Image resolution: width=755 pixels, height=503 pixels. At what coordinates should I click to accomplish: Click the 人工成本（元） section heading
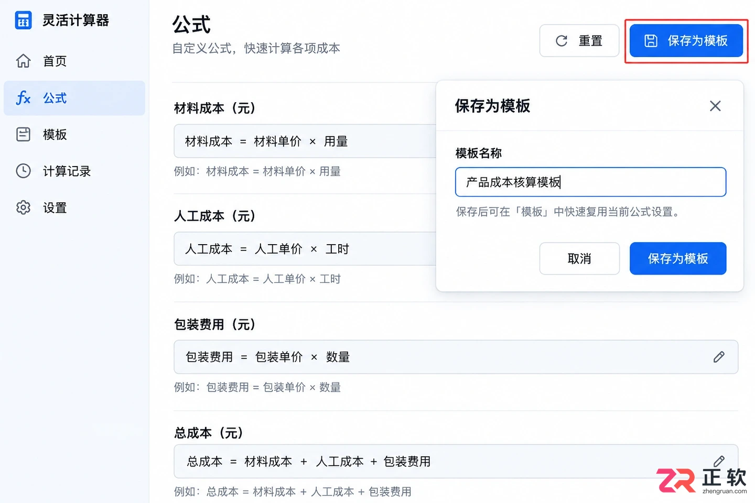[x=215, y=216]
